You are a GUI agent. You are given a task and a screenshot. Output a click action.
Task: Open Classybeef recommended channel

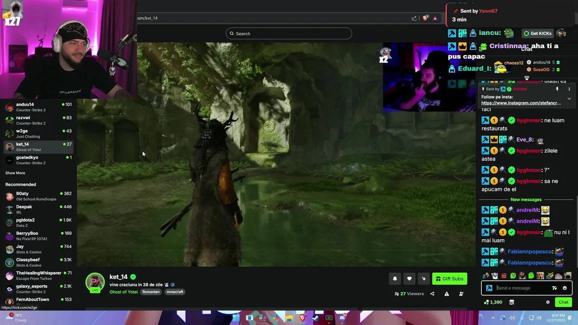click(x=38, y=262)
